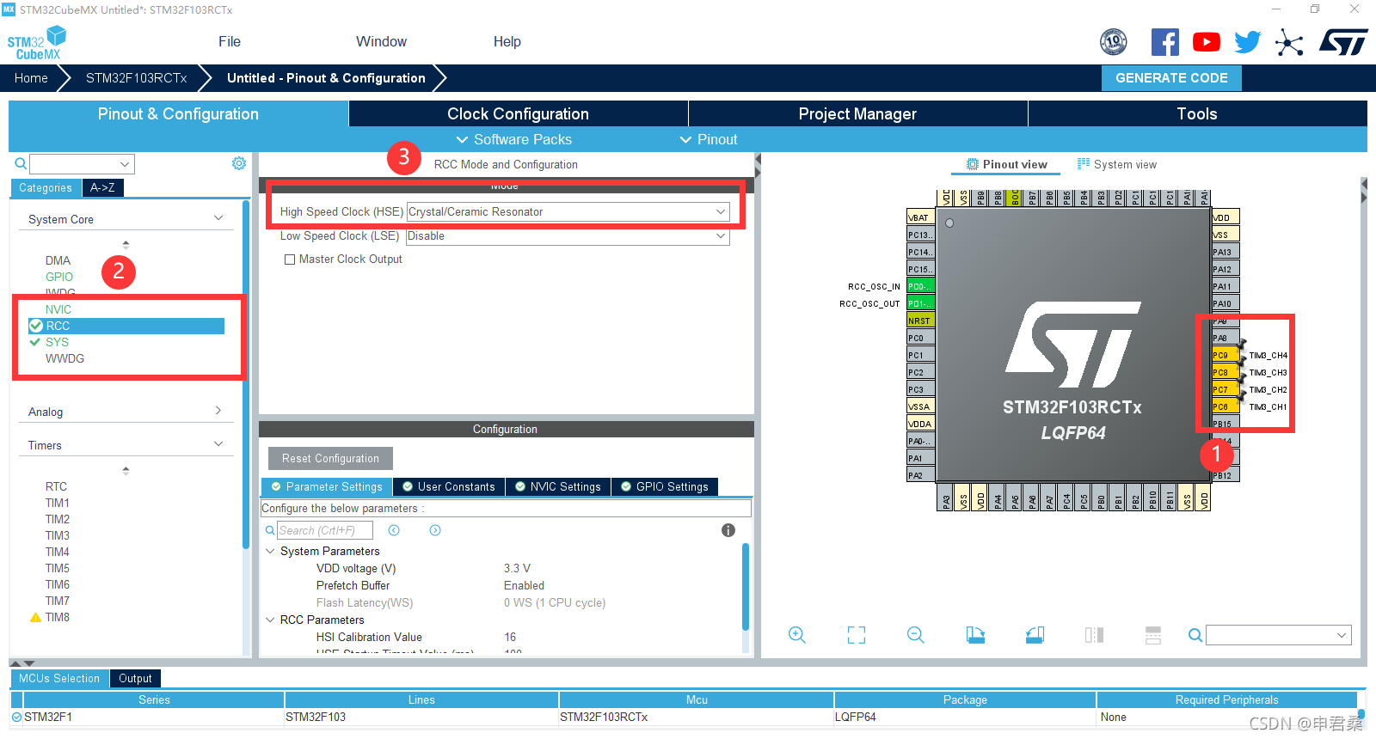This screenshot has height=739, width=1376.
Task: Open User Constants tab
Action: pos(449,487)
